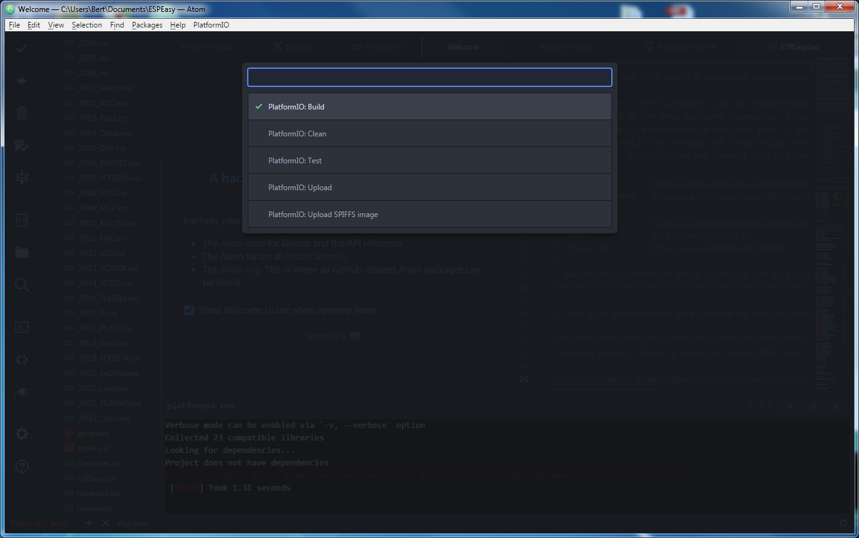Screen dimensions: 859x538
Task: Click the Test checklist icon in left toolbar
Action: click(x=22, y=146)
